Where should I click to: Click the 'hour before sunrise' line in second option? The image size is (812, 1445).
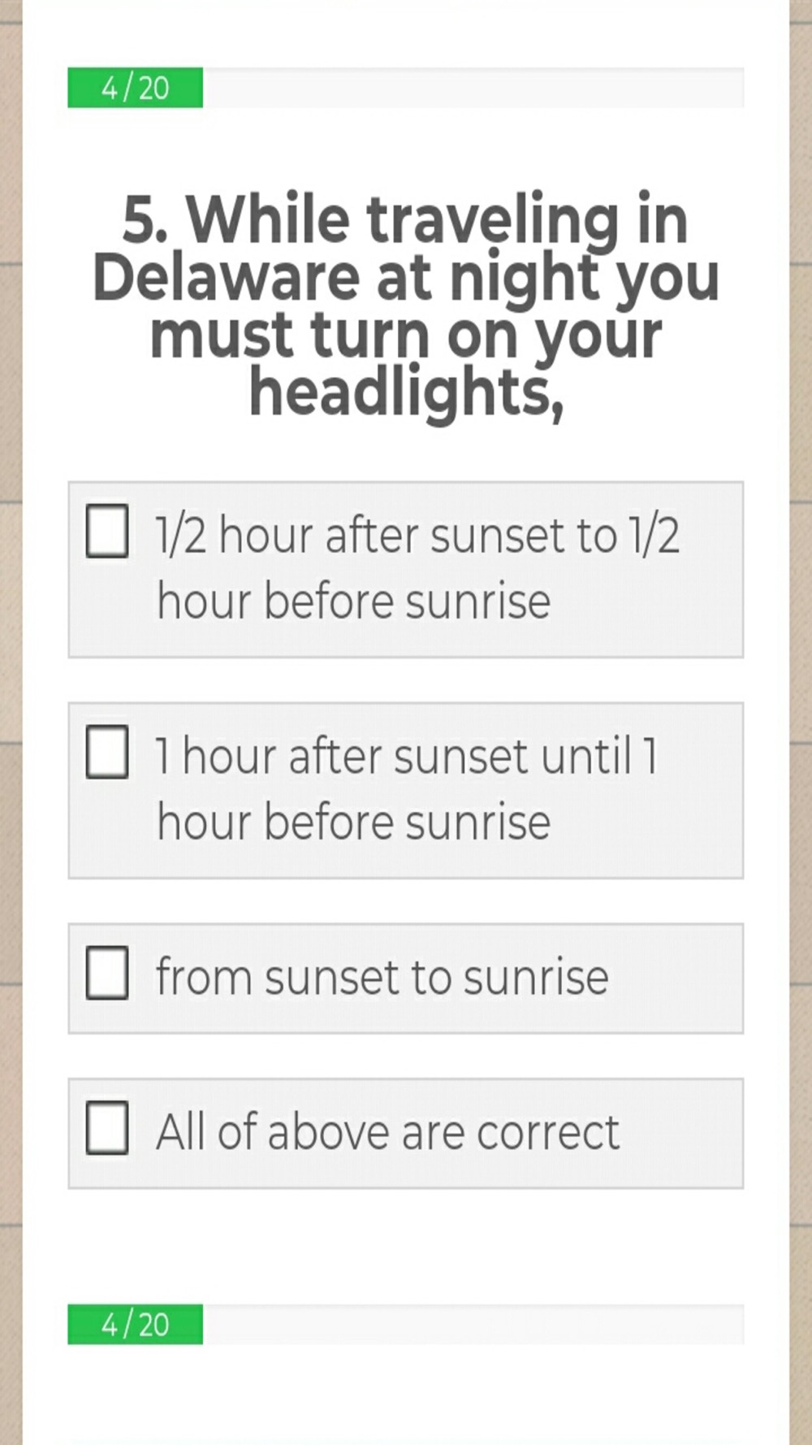[x=353, y=822]
